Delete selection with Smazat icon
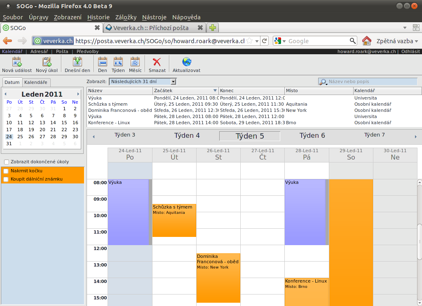The height and width of the screenshot is (306, 422). click(157, 62)
